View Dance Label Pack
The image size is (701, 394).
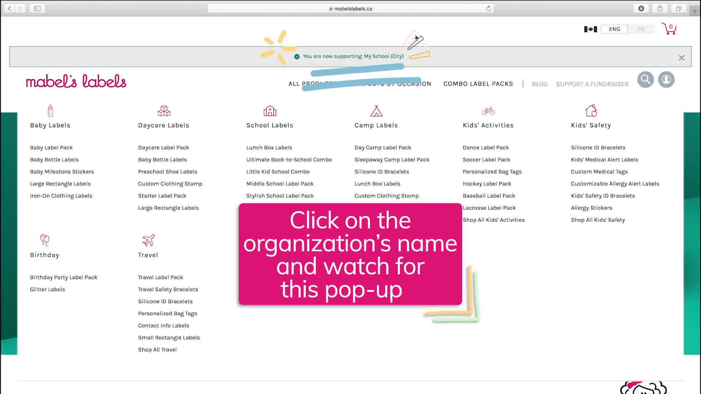486,148
